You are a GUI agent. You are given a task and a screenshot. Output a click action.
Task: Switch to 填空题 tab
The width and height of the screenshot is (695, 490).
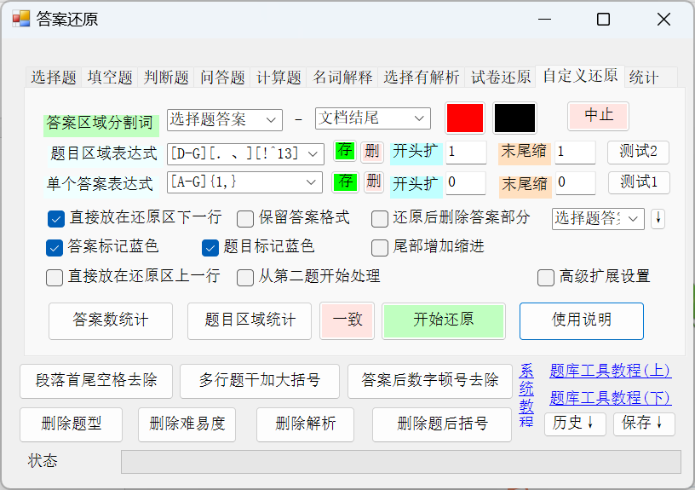pyautogui.click(x=110, y=78)
